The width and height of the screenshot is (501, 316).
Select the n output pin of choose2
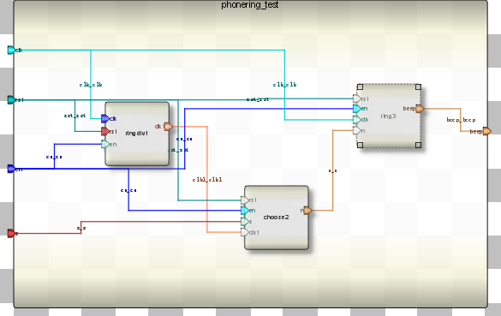pos(307,211)
